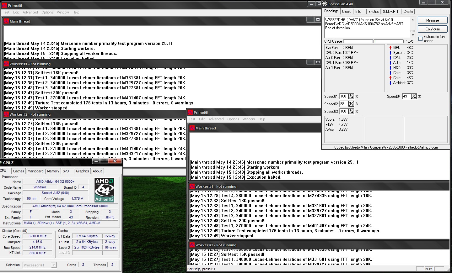Click the blue arrow beside Core 36C

tap(390, 73)
